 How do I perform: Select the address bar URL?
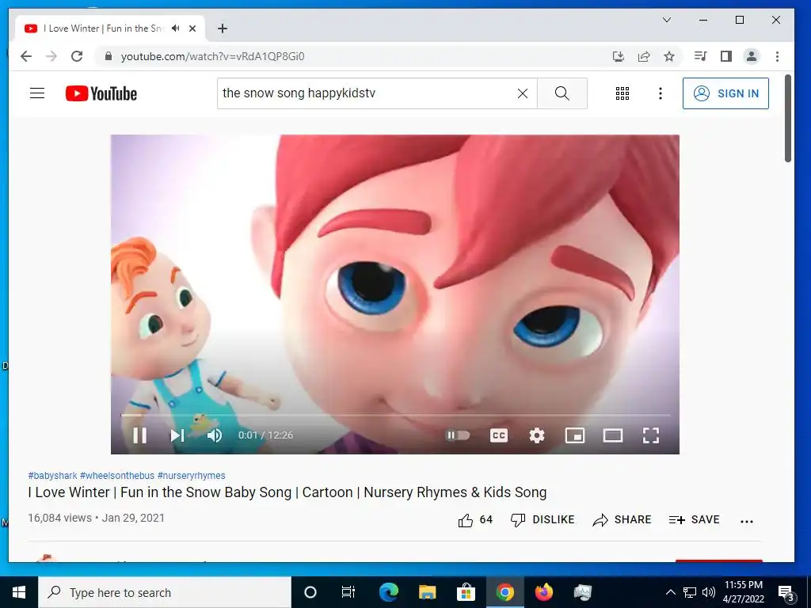click(x=212, y=56)
